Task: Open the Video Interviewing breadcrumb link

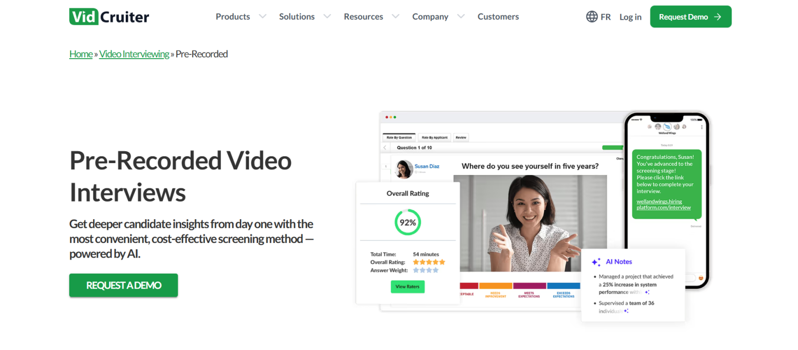Action: click(134, 54)
